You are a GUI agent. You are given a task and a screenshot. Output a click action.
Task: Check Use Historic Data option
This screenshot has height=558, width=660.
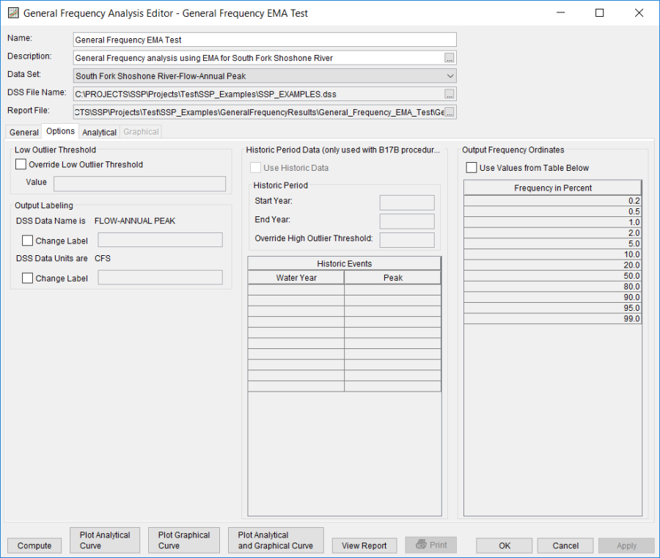coord(255,167)
